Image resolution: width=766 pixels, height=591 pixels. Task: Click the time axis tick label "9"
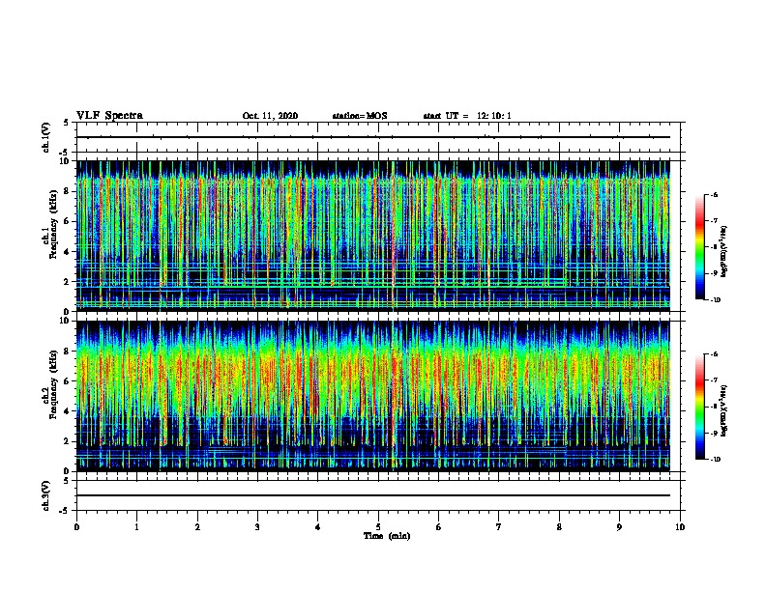pyautogui.click(x=619, y=527)
